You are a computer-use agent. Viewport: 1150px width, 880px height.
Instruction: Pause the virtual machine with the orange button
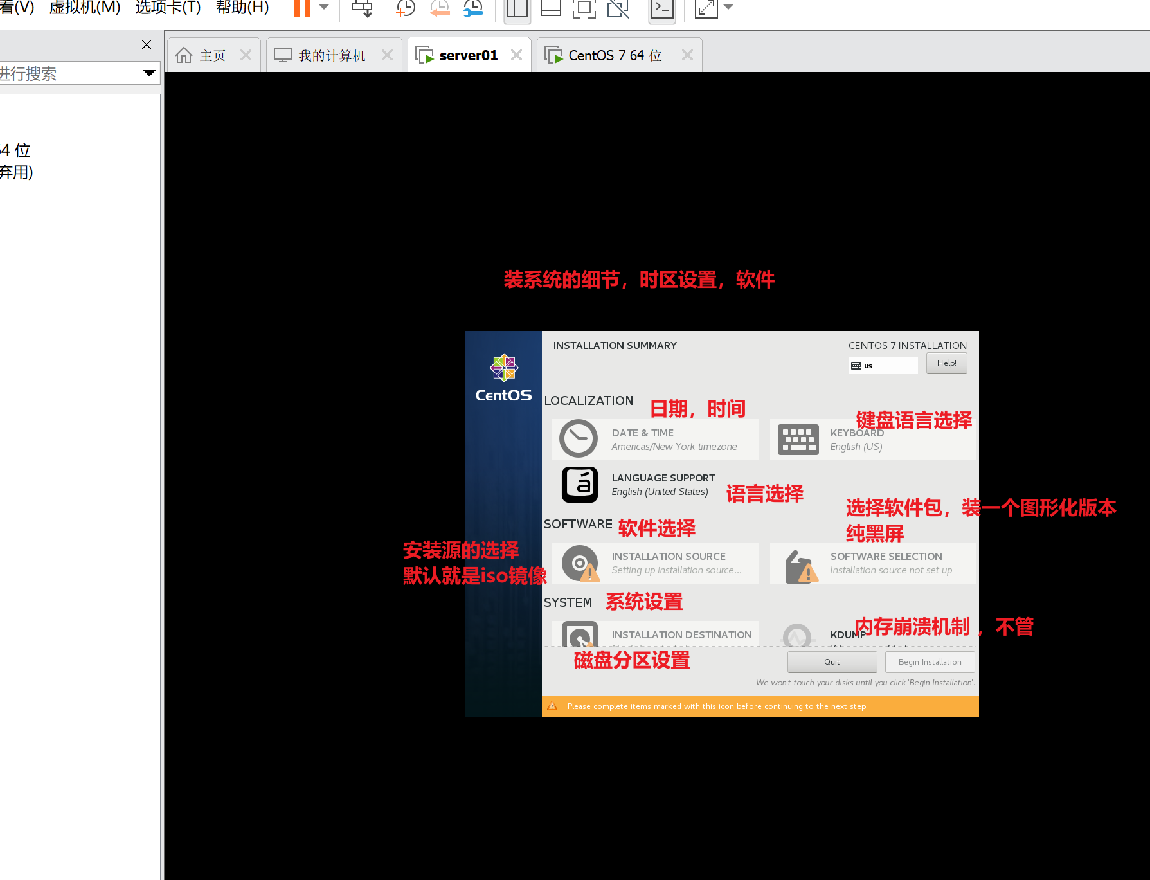coord(301,8)
